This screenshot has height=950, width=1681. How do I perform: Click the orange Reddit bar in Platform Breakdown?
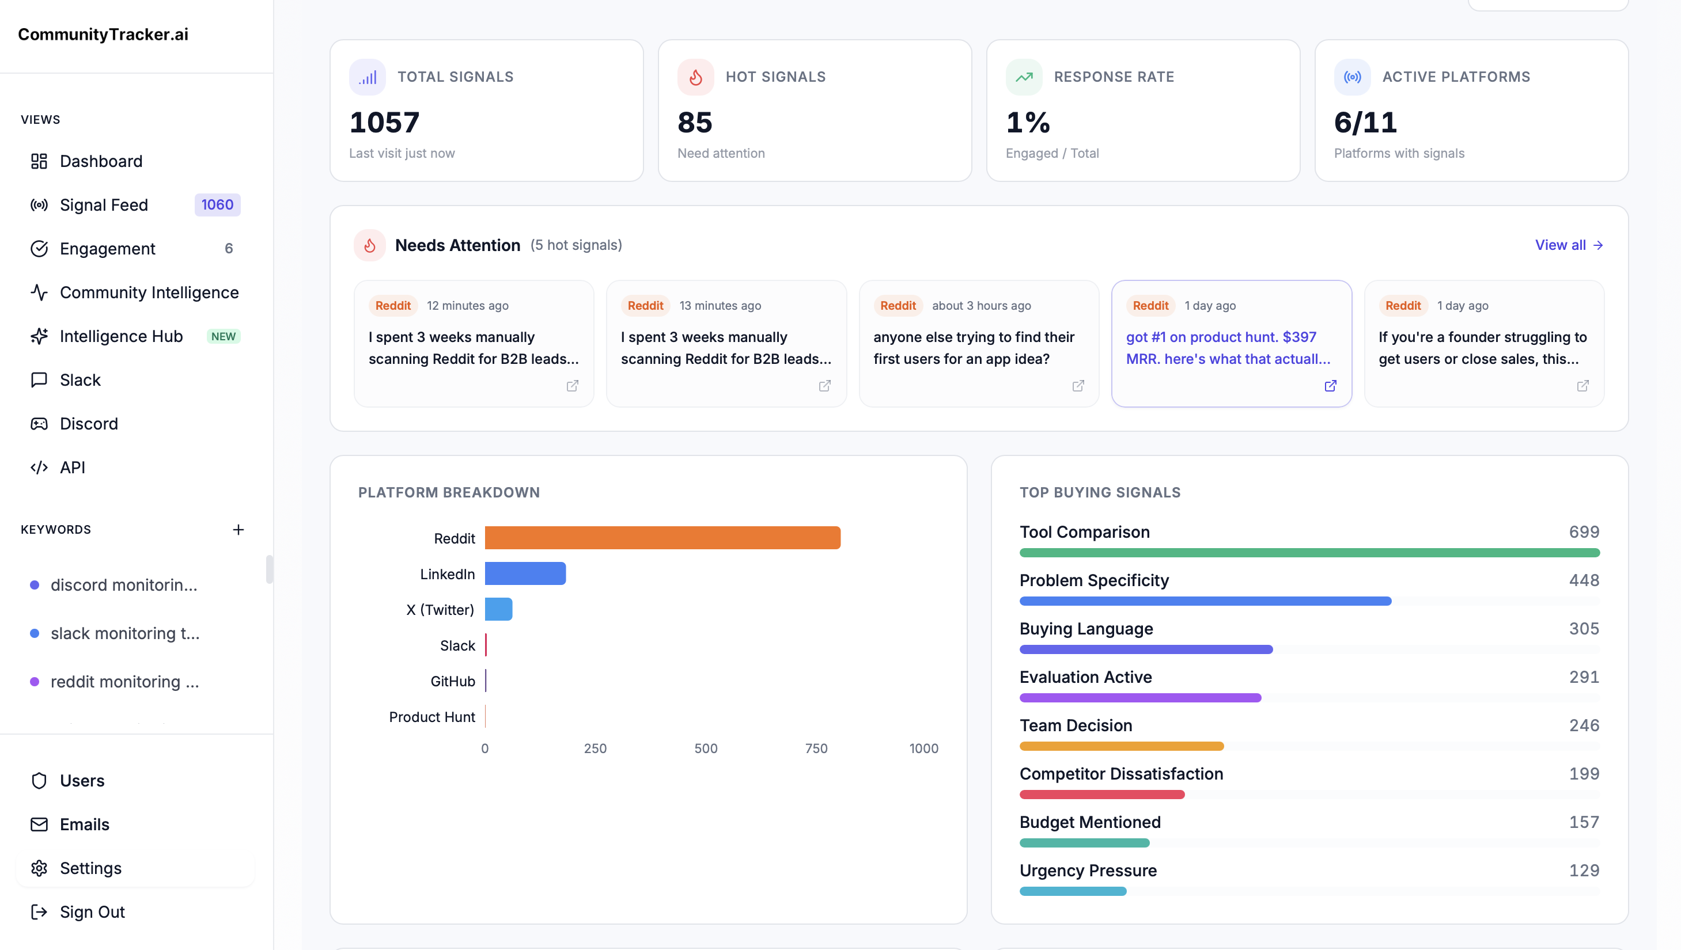tap(662, 538)
